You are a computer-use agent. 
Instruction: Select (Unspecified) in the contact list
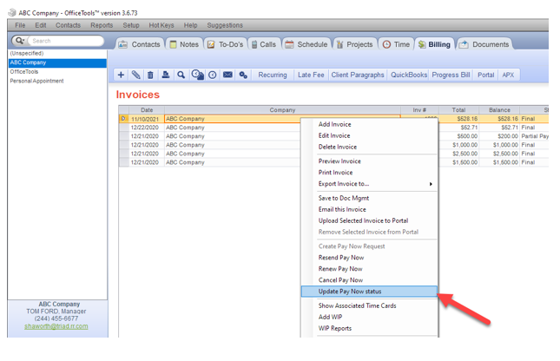57,53
